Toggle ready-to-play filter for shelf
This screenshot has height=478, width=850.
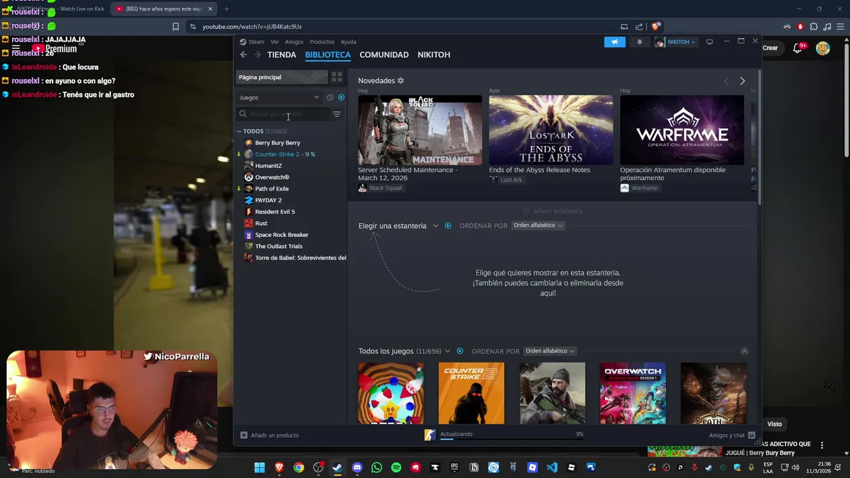coord(448,226)
